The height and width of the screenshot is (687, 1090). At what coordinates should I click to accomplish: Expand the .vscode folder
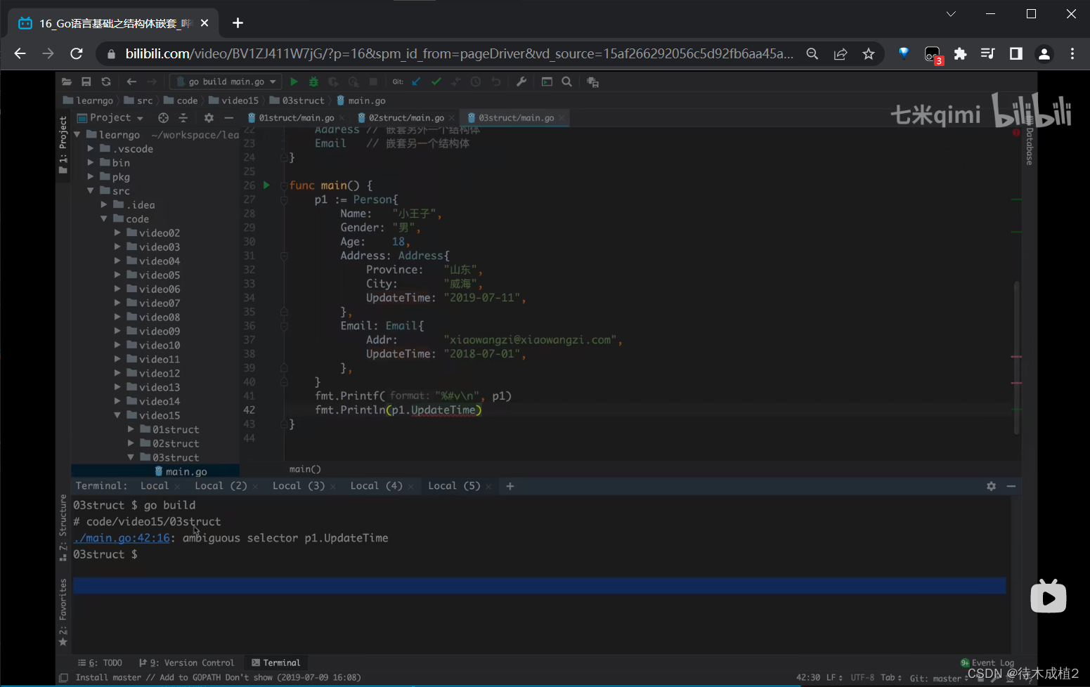tap(91, 149)
